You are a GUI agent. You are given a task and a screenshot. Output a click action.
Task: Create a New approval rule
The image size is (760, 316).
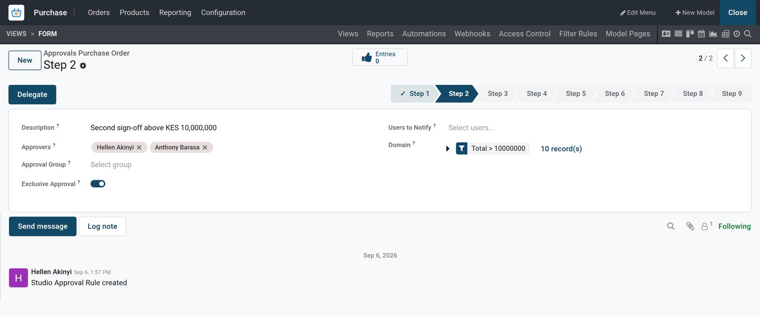tap(25, 60)
